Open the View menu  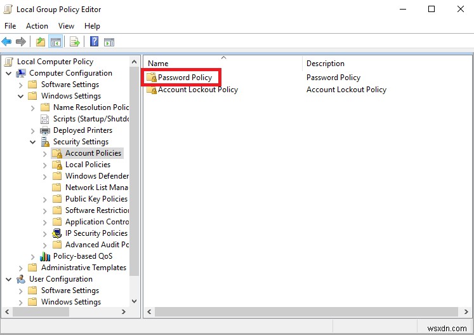click(66, 26)
